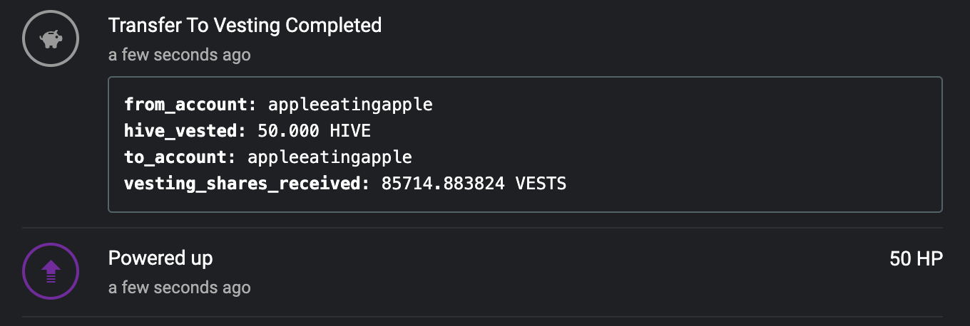
Task: Click the purple power up arrow icon
Action: 50,271
